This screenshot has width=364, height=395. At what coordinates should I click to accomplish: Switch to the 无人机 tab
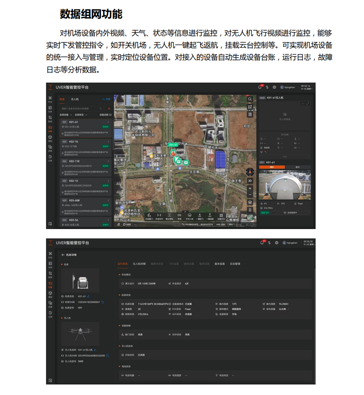pyautogui.click(x=75, y=99)
